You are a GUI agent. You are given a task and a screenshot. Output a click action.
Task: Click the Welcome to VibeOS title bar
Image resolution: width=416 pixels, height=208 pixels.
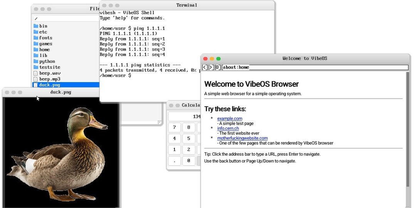(x=305, y=59)
